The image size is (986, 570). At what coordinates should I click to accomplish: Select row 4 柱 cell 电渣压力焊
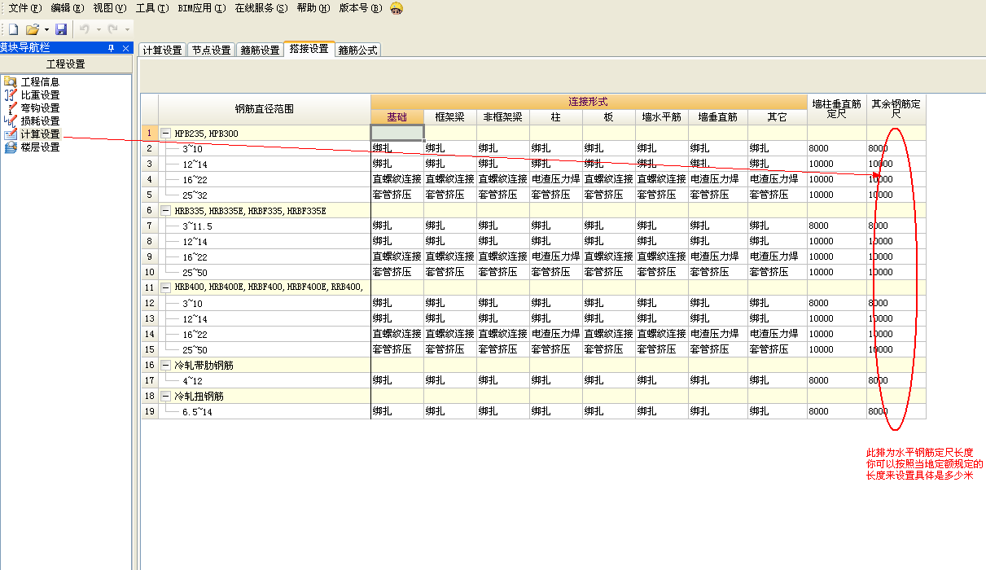pos(556,179)
